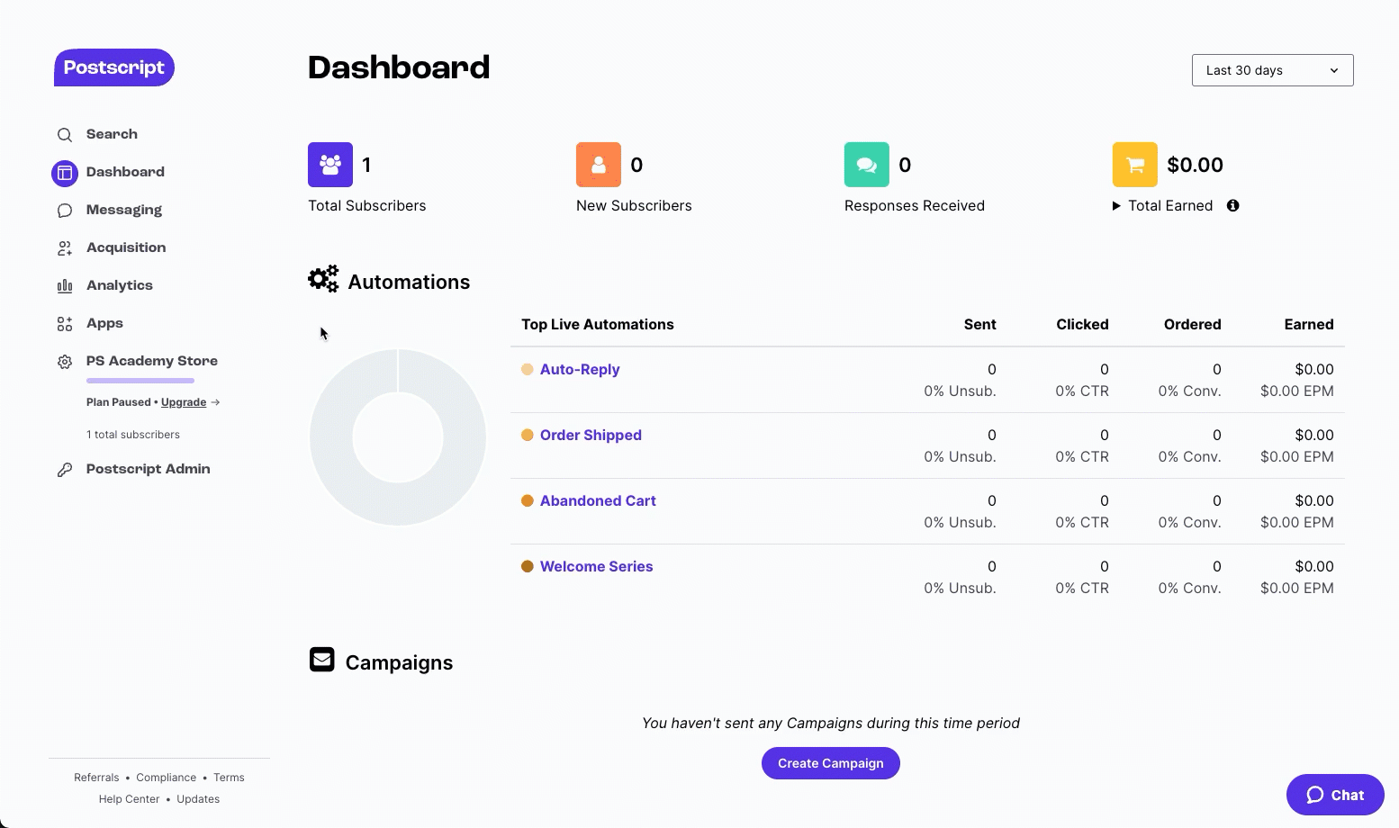
Task: Open the Chat widget
Action: pyautogui.click(x=1335, y=795)
